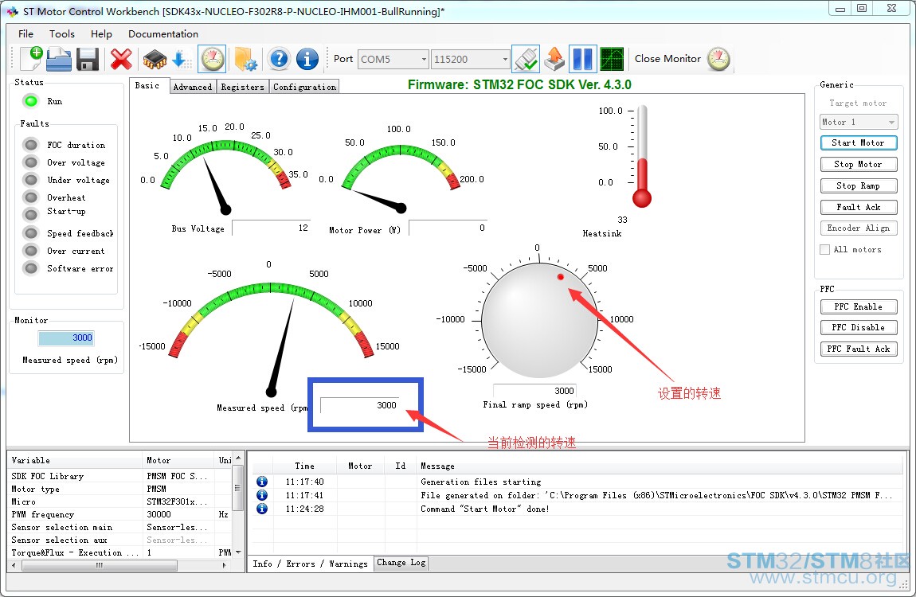Click the blue pause bars icon
This screenshot has width=916, height=597.
click(x=582, y=59)
